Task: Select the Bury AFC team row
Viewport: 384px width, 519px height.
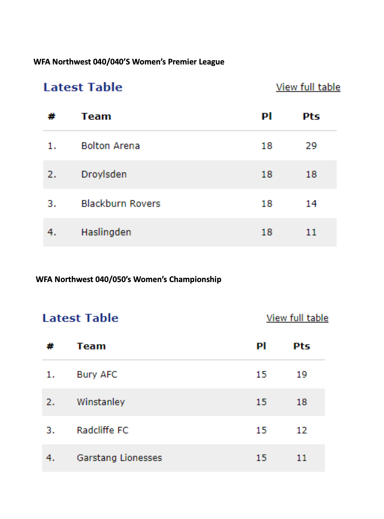Action: point(183,374)
